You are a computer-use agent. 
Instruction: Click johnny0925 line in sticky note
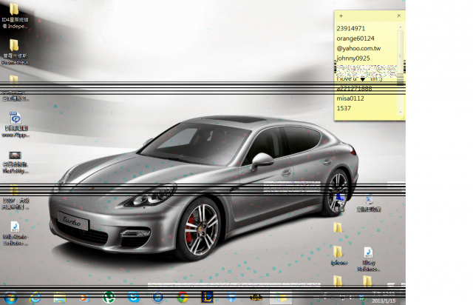(x=353, y=58)
